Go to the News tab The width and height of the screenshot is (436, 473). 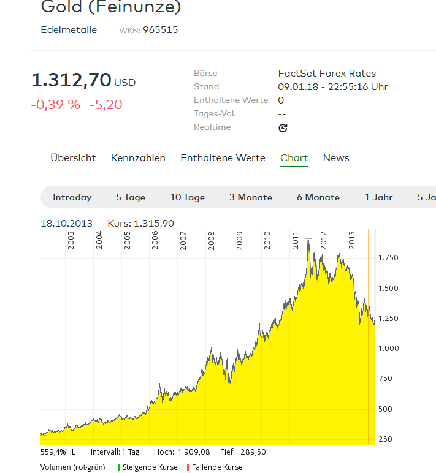336,158
